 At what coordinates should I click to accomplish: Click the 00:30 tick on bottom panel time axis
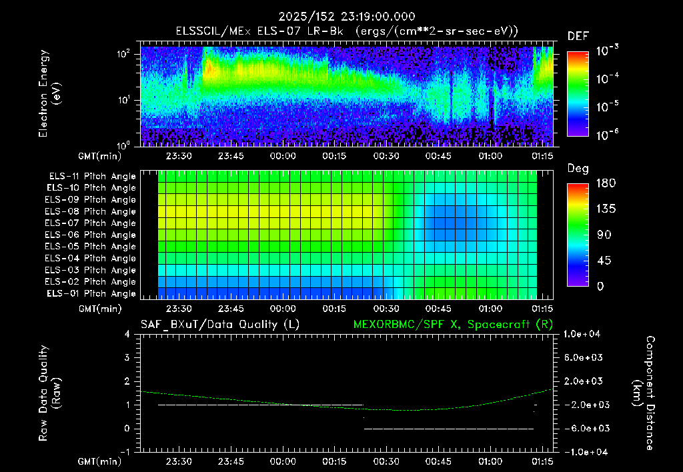point(386,461)
